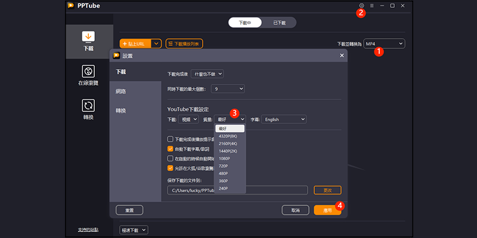Select 360P quality option
The width and height of the screenshot is (477, 238).
coord(230,181)
